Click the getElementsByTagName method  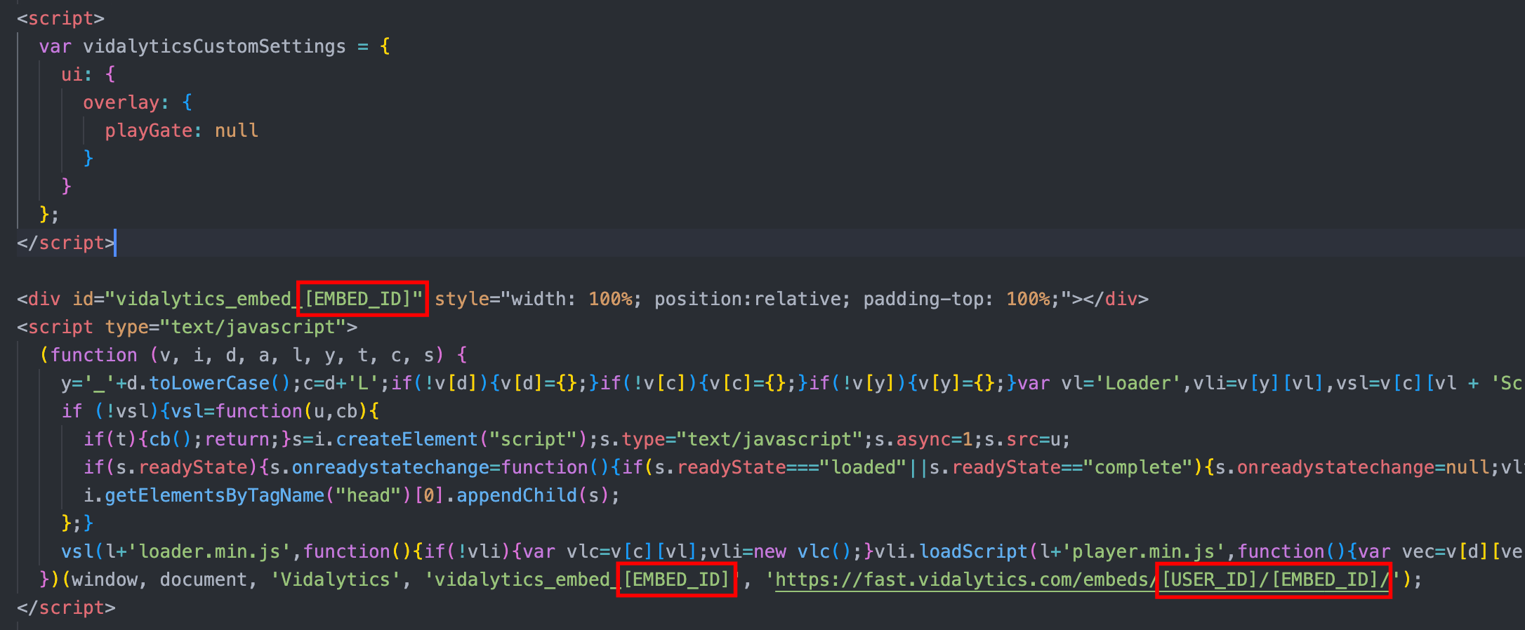(214, 495)
